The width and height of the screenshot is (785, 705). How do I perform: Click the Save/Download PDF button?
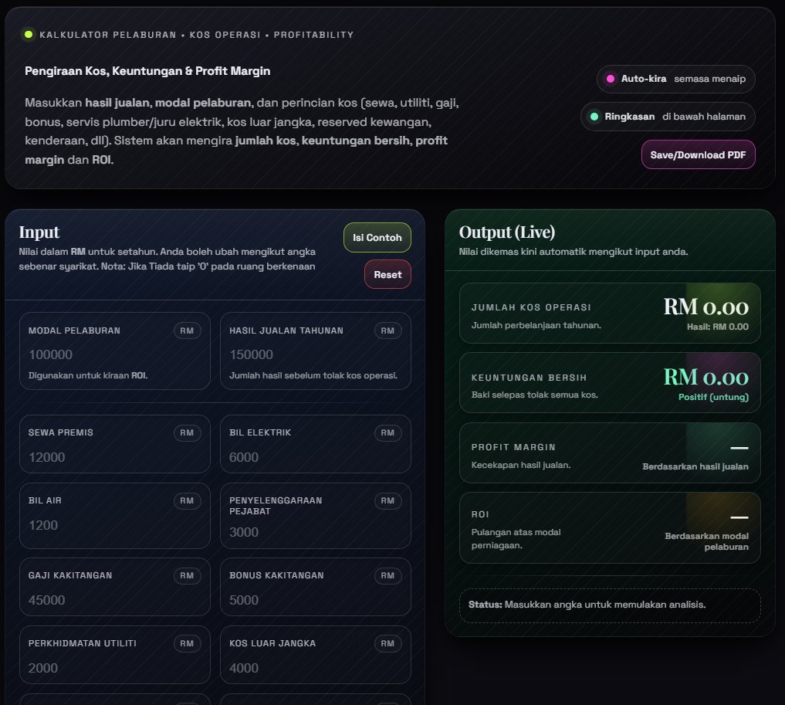click(698, 154)
